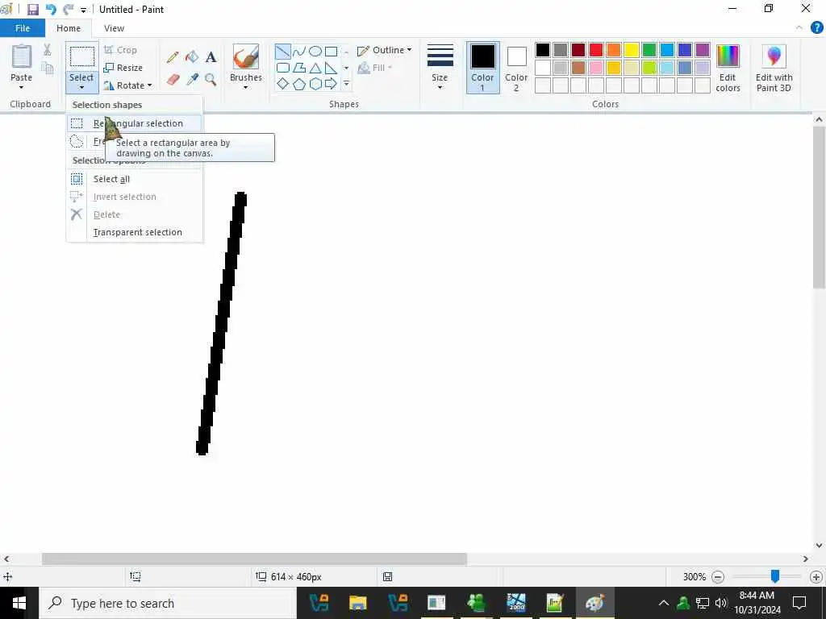Choose Select all menu item
The height and width of the screenshot is (619, 826).
point(135,179)
